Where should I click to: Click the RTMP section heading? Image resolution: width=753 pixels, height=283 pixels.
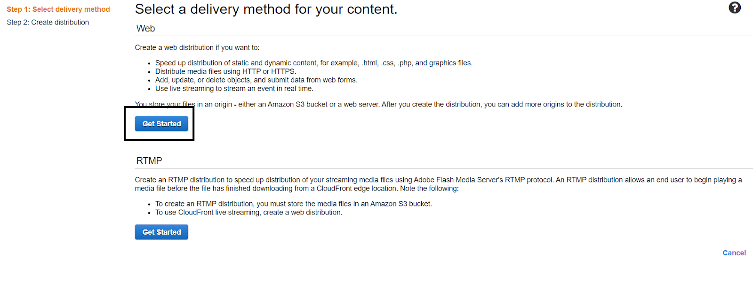coord(148,160)
